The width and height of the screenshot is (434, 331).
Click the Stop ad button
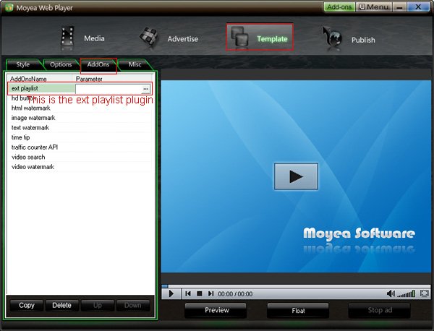click(x=380, y=310)
